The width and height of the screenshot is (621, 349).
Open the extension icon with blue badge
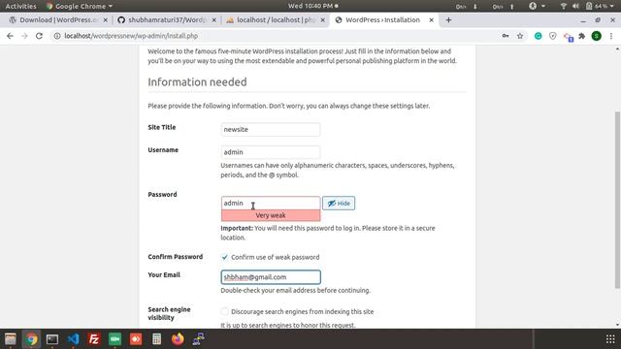569,37
